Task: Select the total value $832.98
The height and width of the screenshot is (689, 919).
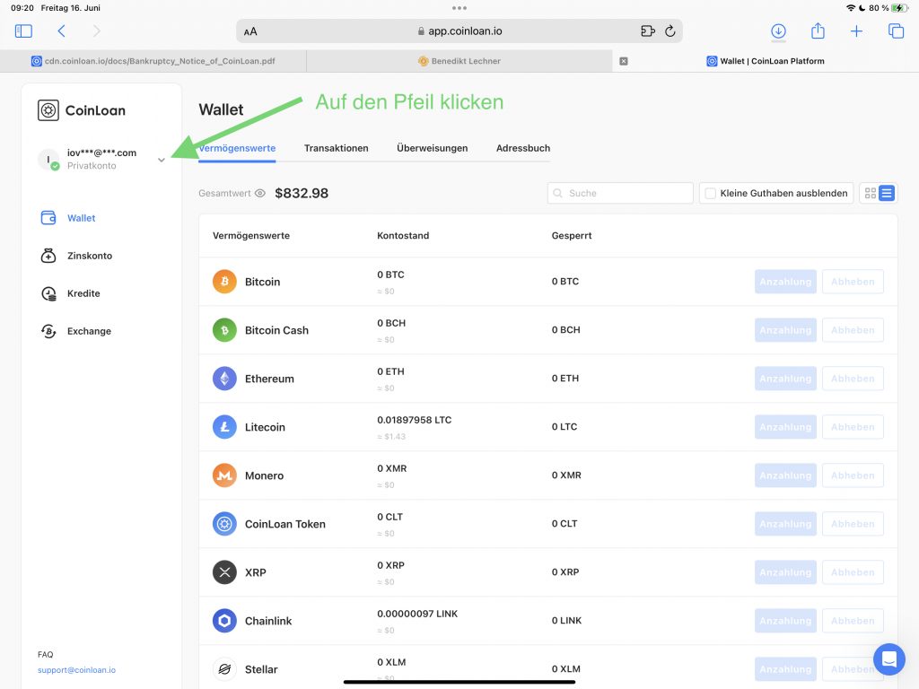Action: [x=302, y=194]
